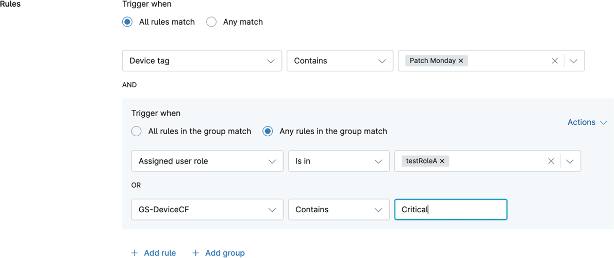
Task: Open the Assigned user role dropdown
Action: coord(207,161)
